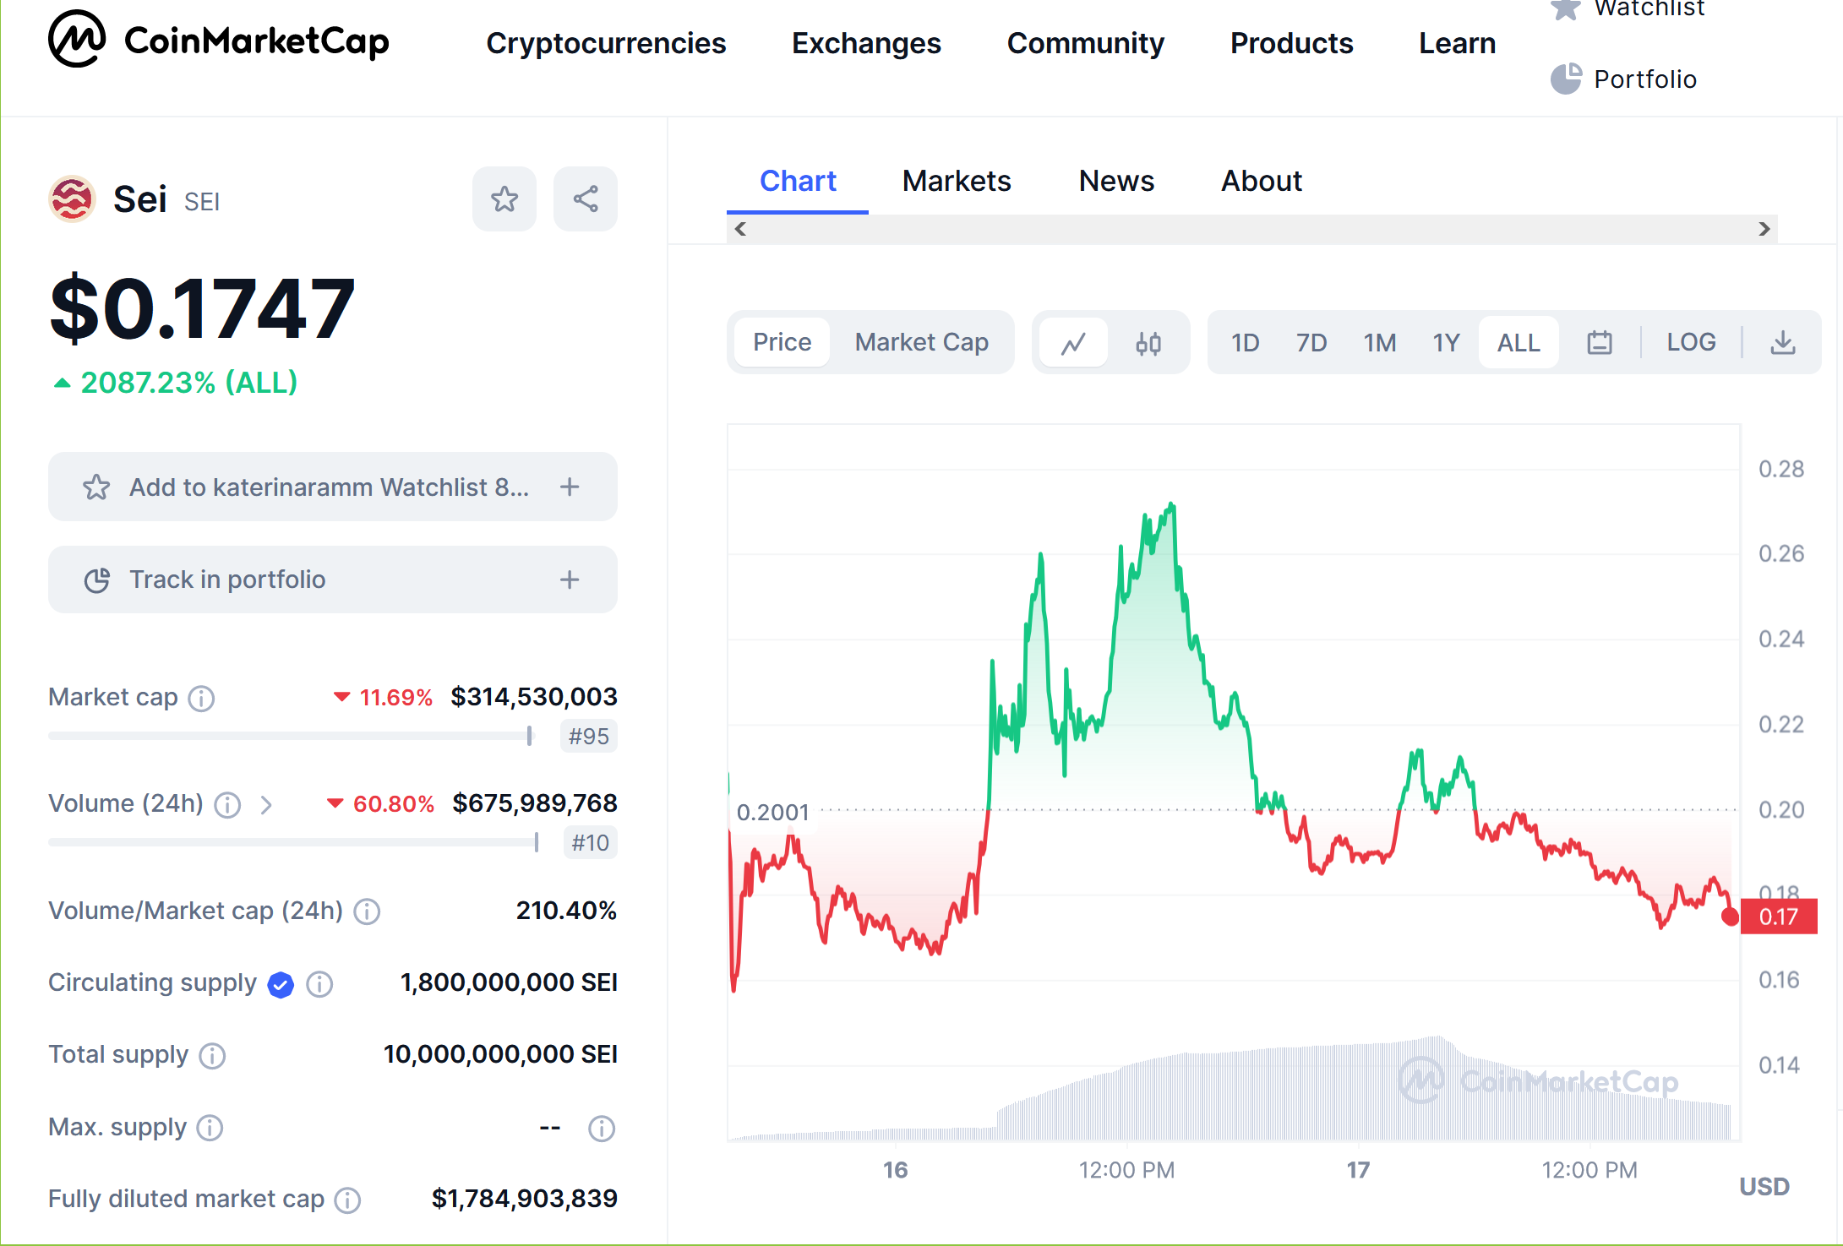Click the Volume rank slider bar
The width and height of the screenshot is (1843, 1246).
294,842
